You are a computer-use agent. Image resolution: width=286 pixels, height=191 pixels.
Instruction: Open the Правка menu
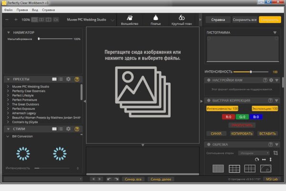[22, 10]
